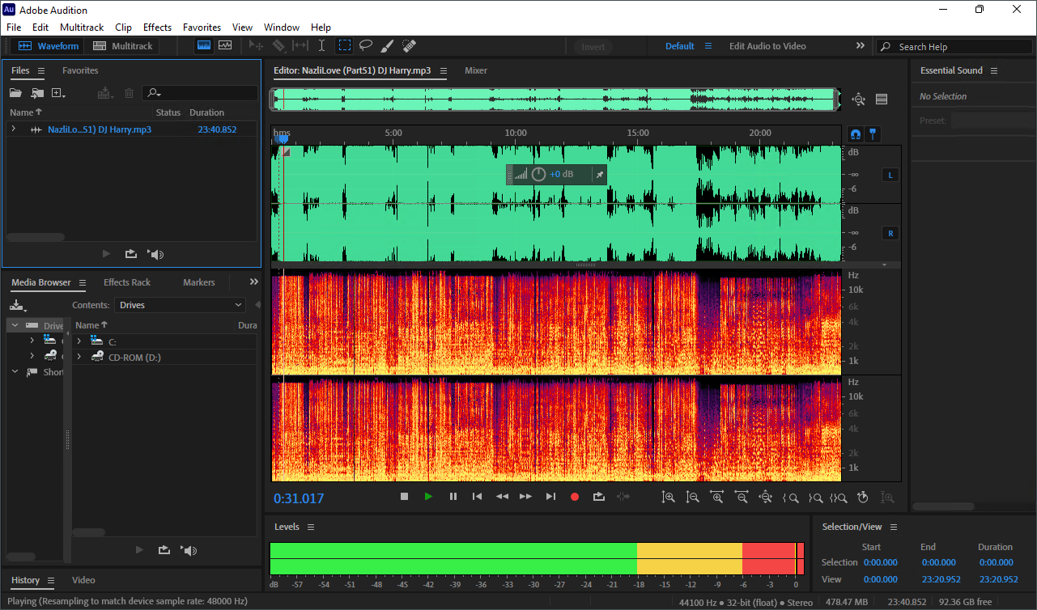1037x610 pixels.
Task: Collapse the Drives tree node
Action: point(15,325)
